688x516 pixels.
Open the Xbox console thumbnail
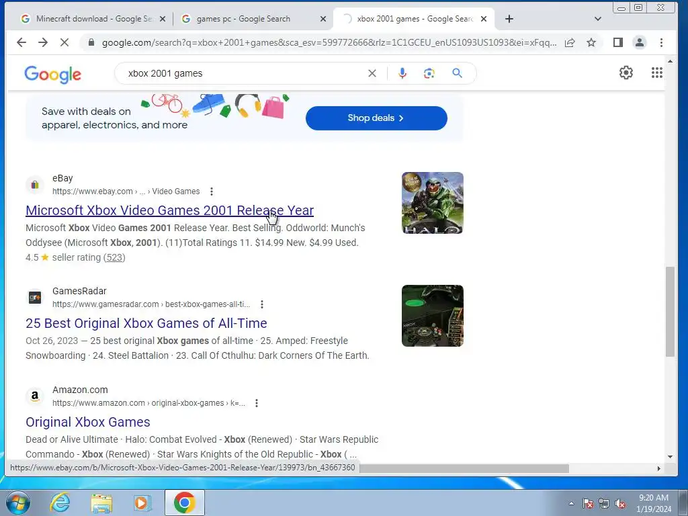pyautogui.click(x=432, y=316)
